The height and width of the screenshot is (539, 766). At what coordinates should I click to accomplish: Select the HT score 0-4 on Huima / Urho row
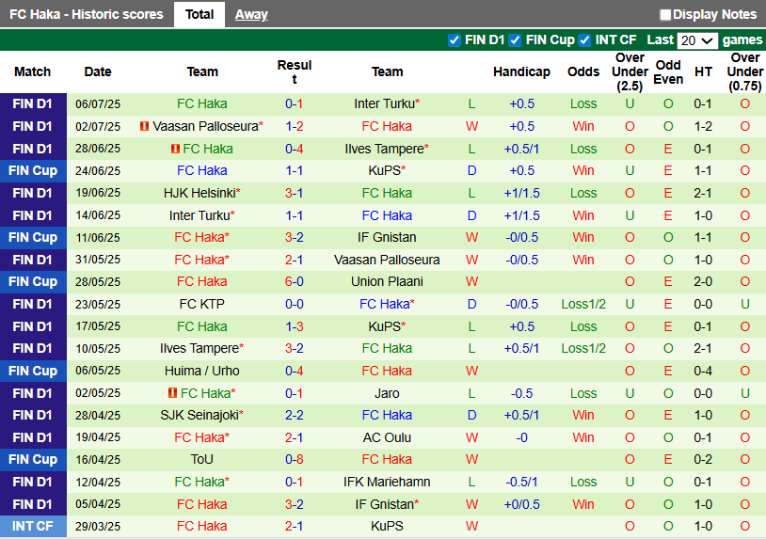tap(703, 371)
